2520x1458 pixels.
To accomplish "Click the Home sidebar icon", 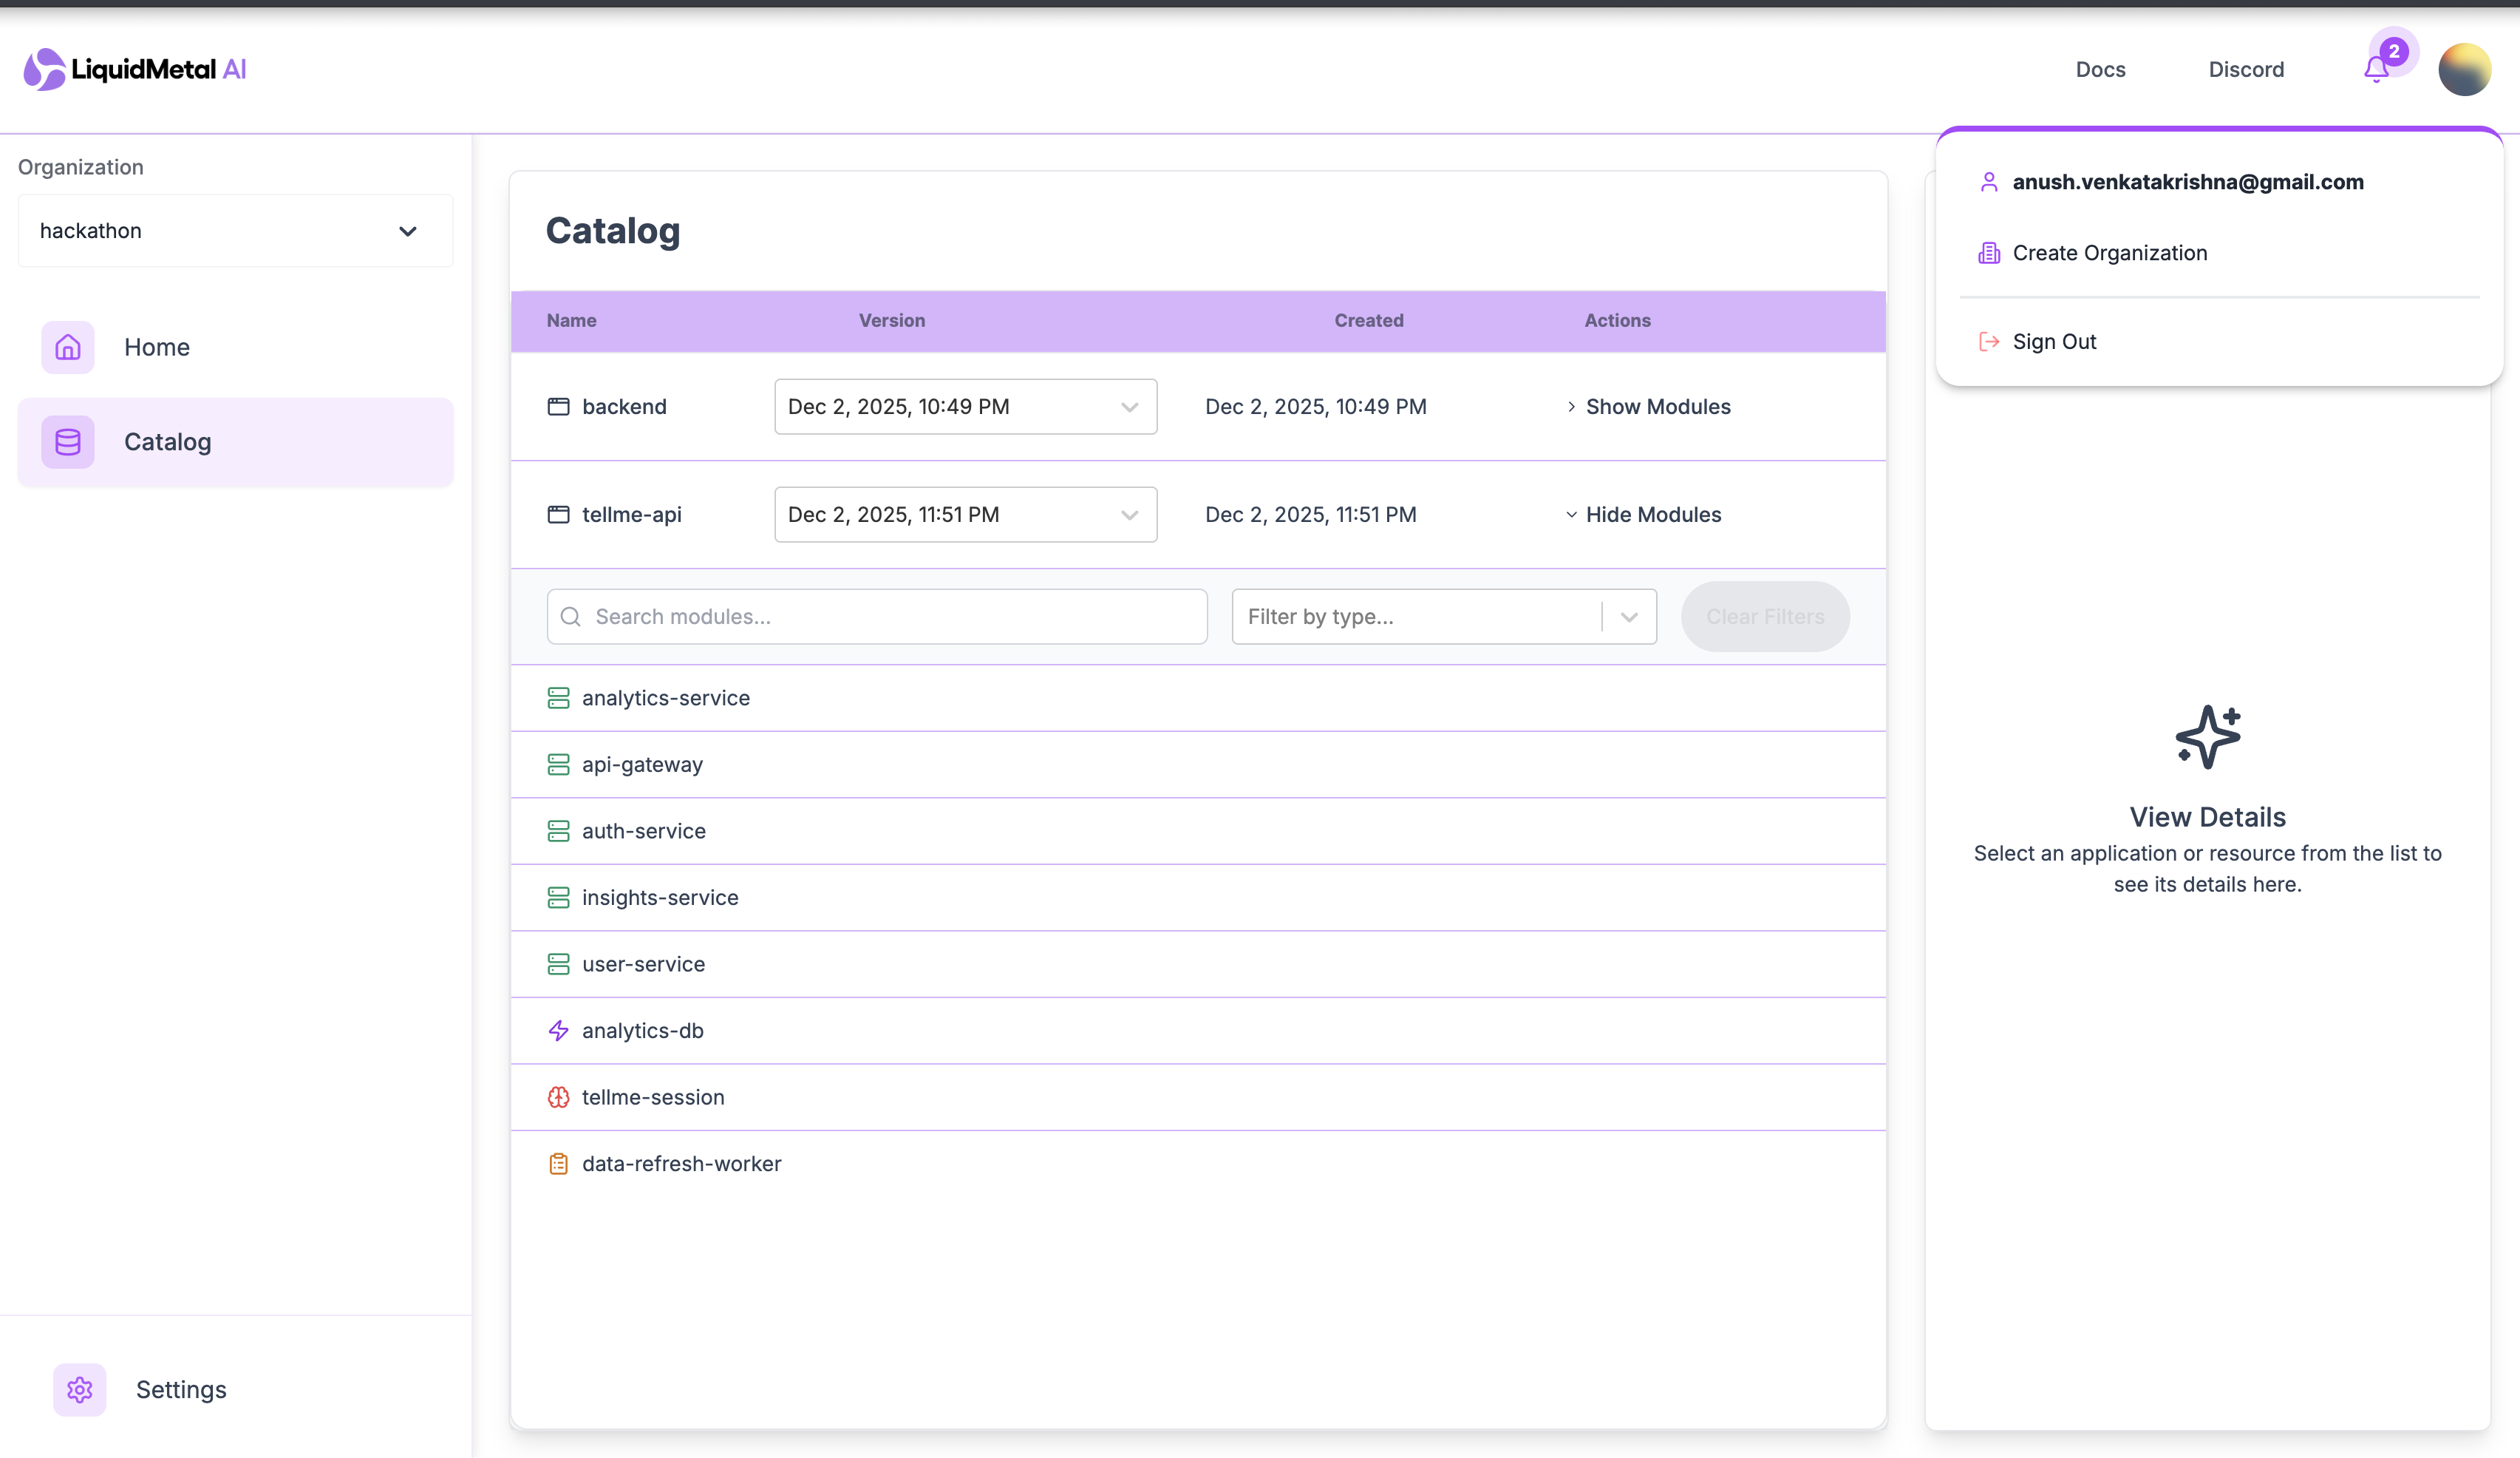I will pyautogui.click(x=68, y=347).
